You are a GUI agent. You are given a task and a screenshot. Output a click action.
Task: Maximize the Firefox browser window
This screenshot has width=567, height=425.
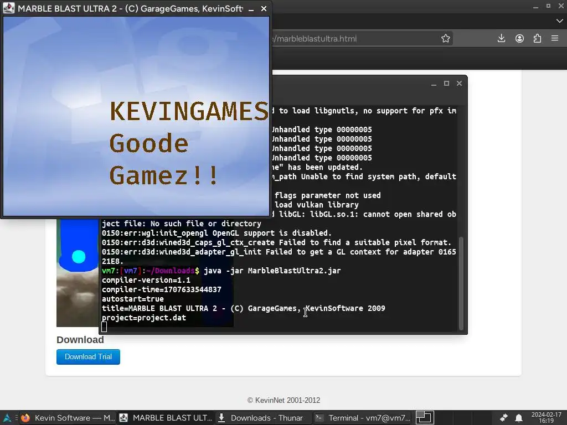click(549, 6)
